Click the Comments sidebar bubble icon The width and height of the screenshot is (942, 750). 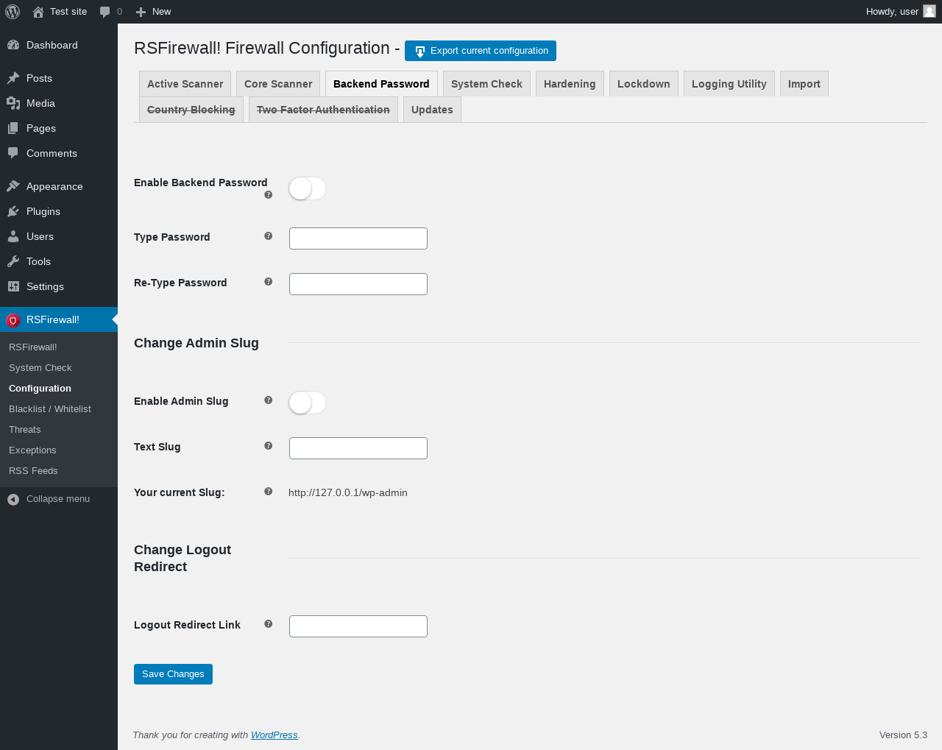pyautogui.click(x=13, y=153)
